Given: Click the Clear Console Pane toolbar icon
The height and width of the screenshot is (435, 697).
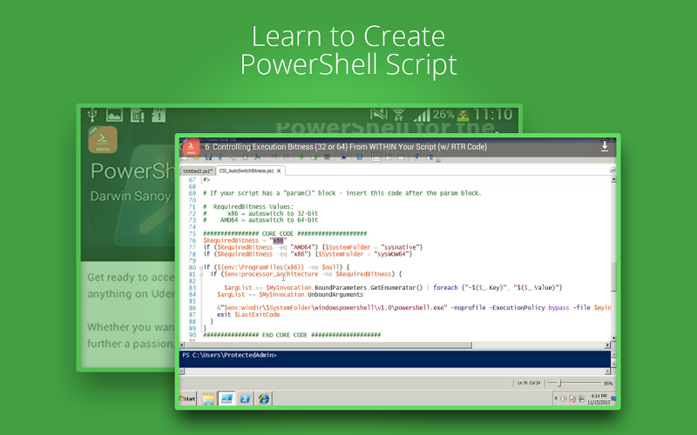Looking at the screenshot, I should pyautogui.click(x=257, y=157).
